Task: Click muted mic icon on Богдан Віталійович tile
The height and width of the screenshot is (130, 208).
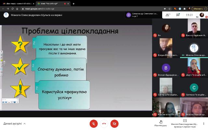Action: [155, 55]
